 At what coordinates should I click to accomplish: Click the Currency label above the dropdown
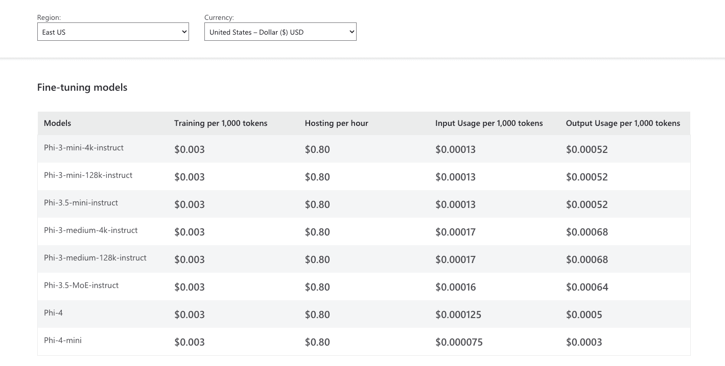pyautogui.click(x=219, y=17)
